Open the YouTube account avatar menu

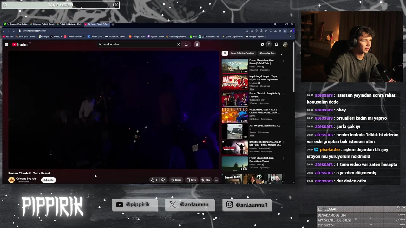point(285,45)
